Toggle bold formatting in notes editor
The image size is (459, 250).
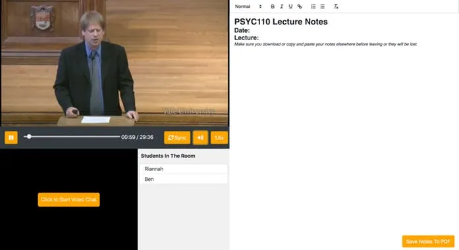pyautogui.click(x=273, y=7)
